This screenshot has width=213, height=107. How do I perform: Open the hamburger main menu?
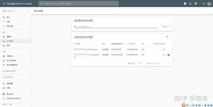pyautogui.click(x=4, y=4)
